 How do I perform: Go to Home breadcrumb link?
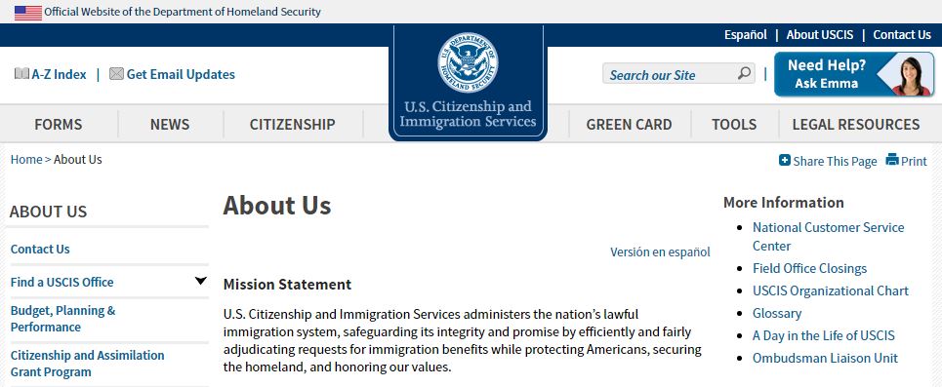[26, 159]
